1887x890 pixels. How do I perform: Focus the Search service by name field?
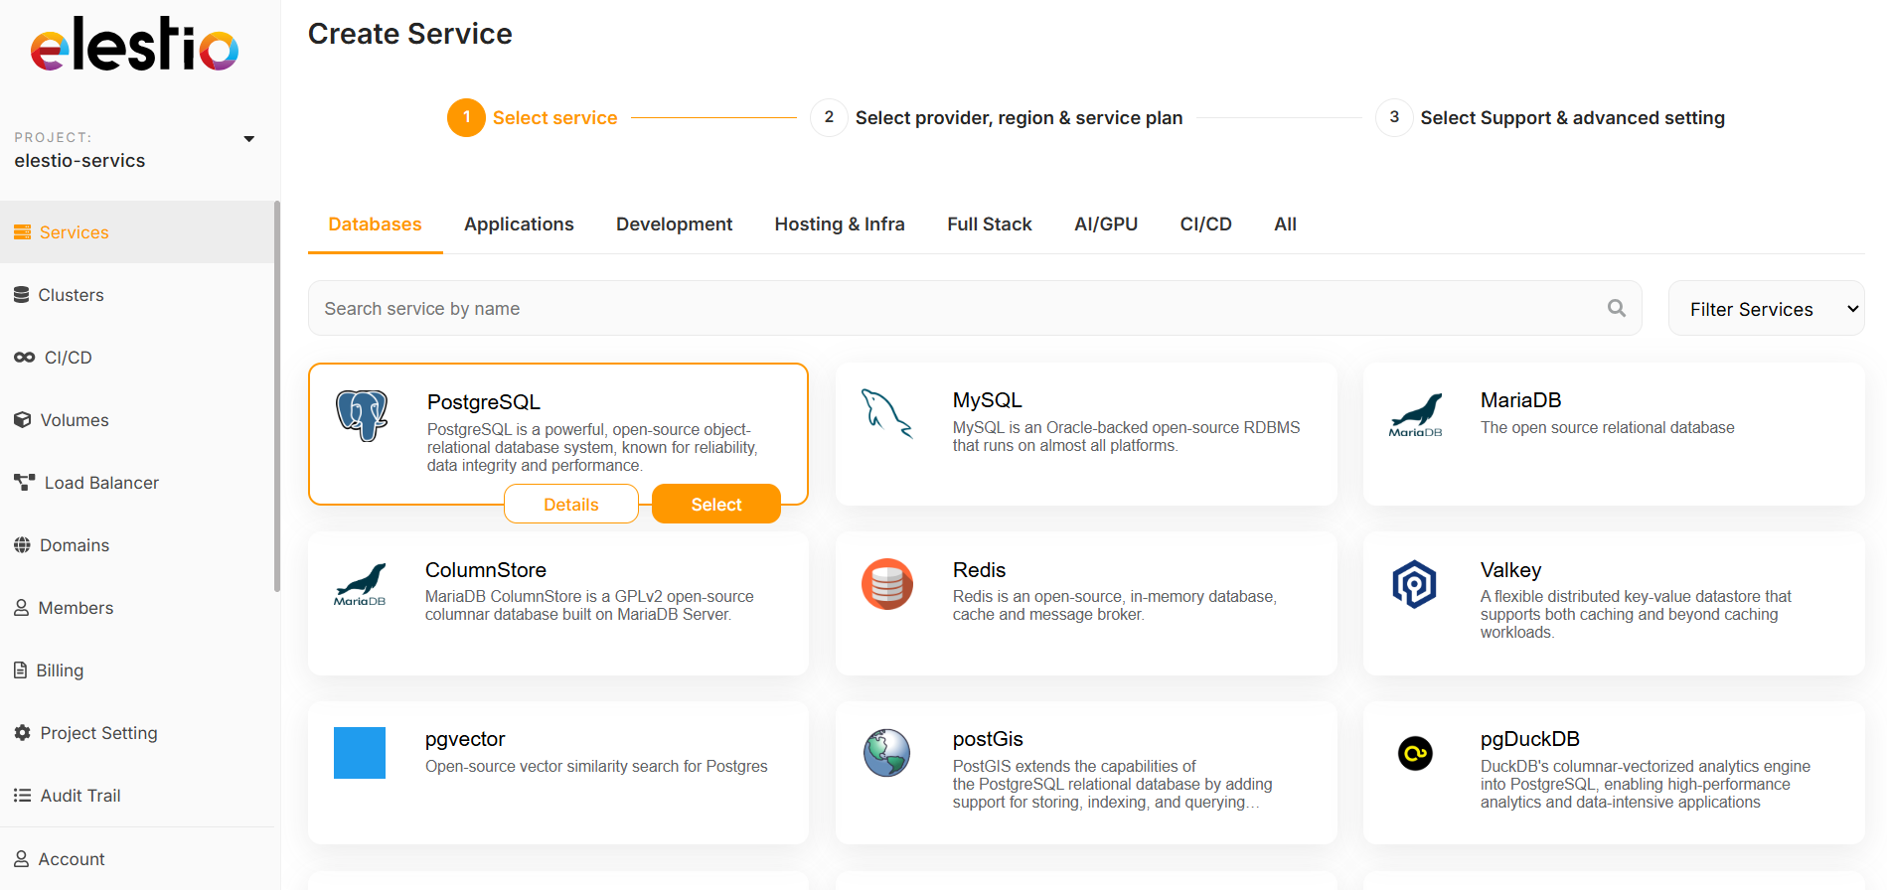click(954, 309)
